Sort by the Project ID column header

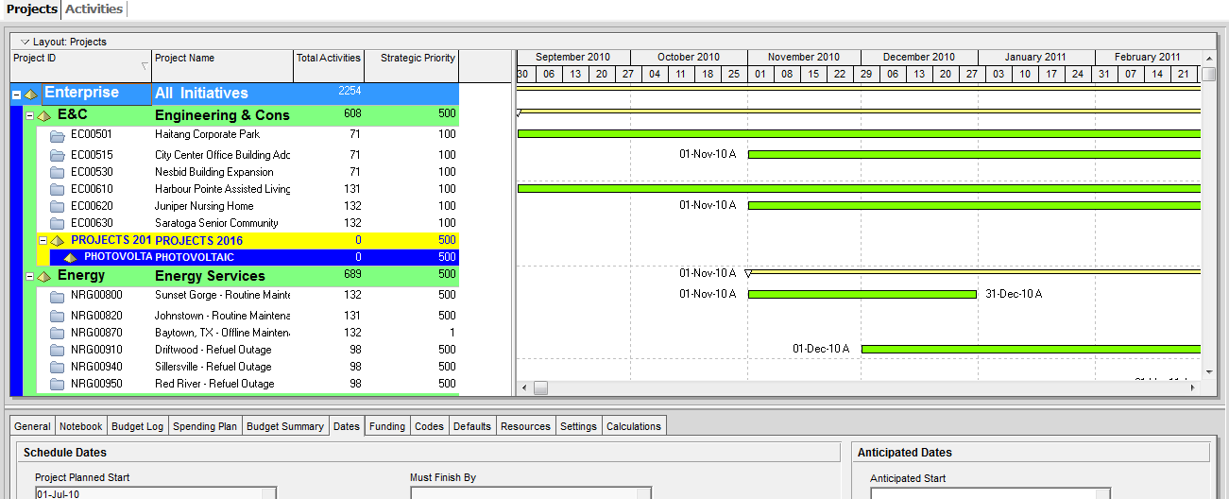[x=80, y=65]
